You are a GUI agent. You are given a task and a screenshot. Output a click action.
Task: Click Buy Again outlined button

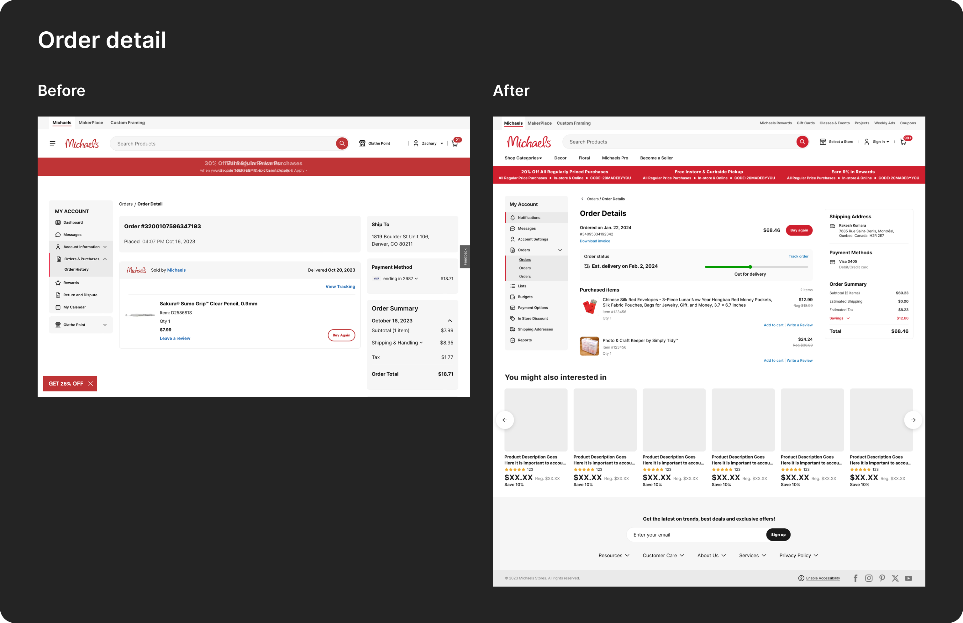341,335
